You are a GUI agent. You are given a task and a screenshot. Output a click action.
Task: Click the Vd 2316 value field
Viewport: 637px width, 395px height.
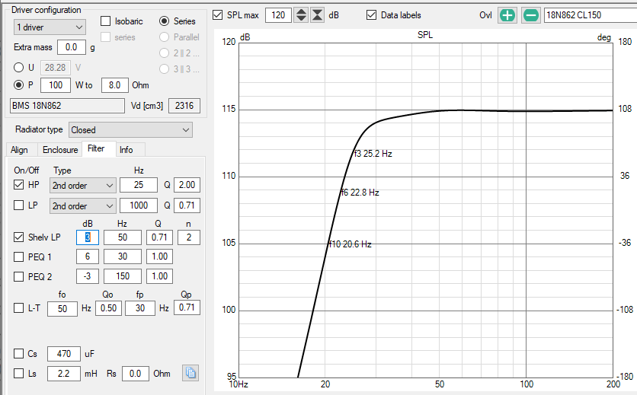coord(184,106)
